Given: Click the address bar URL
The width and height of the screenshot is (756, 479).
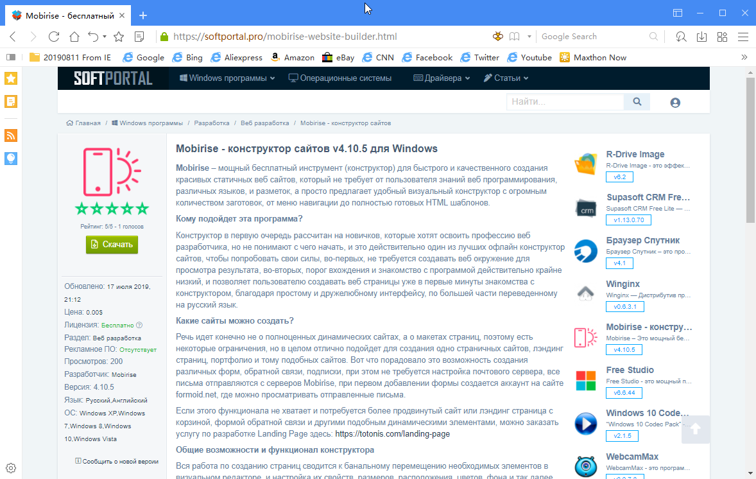Looking at the screenshot, I should [x=285, y=37].
